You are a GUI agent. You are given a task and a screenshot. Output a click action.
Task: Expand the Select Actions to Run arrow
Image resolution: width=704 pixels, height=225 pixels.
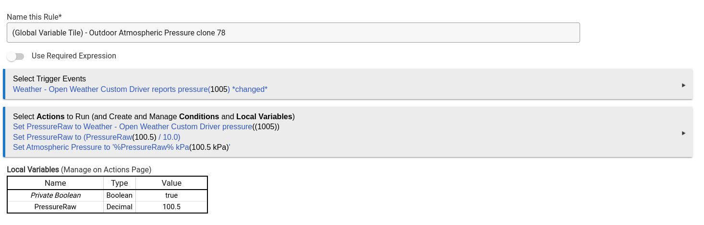(x=683, y=133)
